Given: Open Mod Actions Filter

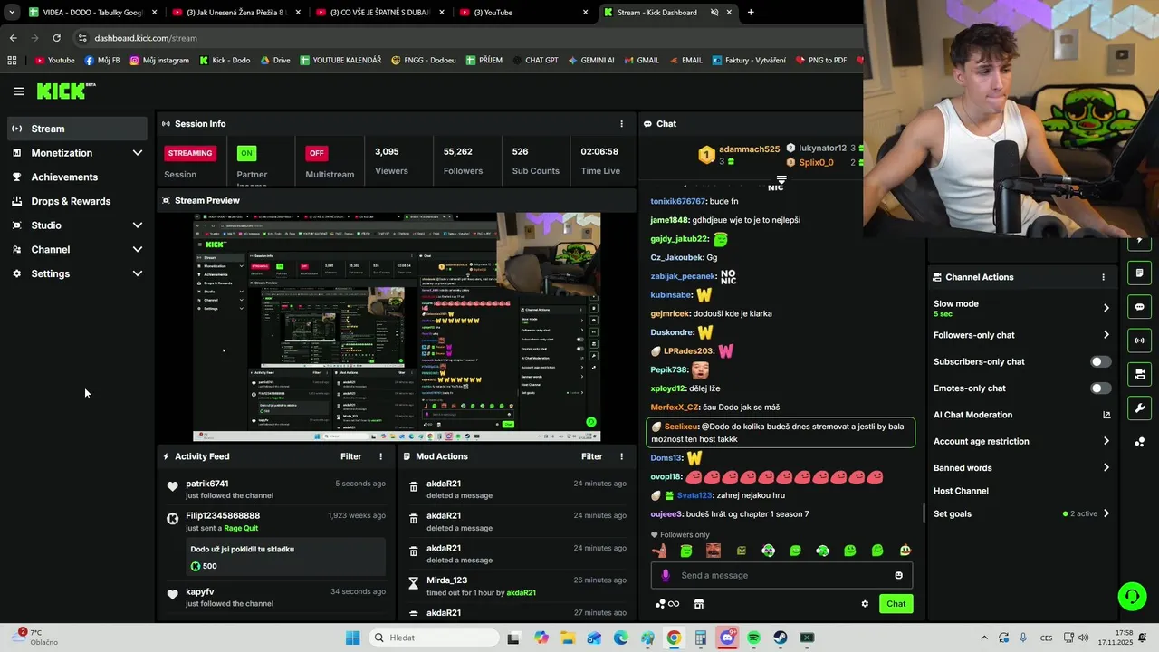Looking at the screenshot, I should pyautogui.click(x=591, y=456).
